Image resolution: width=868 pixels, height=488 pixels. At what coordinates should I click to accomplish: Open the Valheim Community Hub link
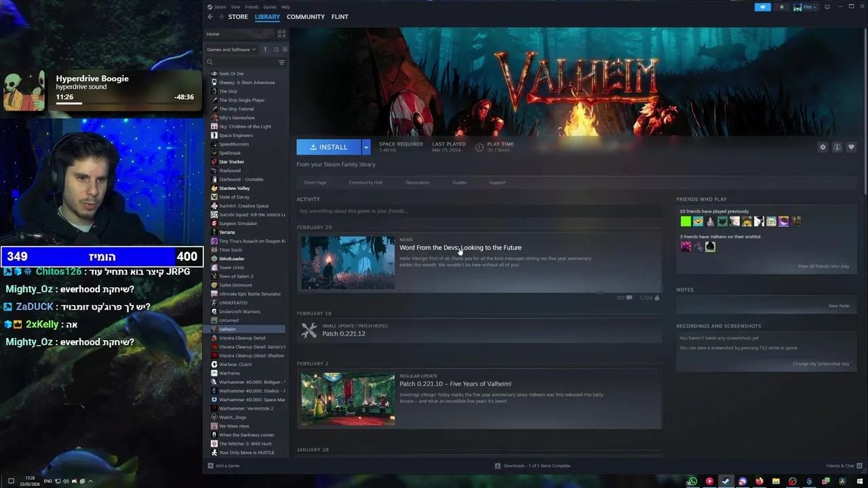click(366, 182)
